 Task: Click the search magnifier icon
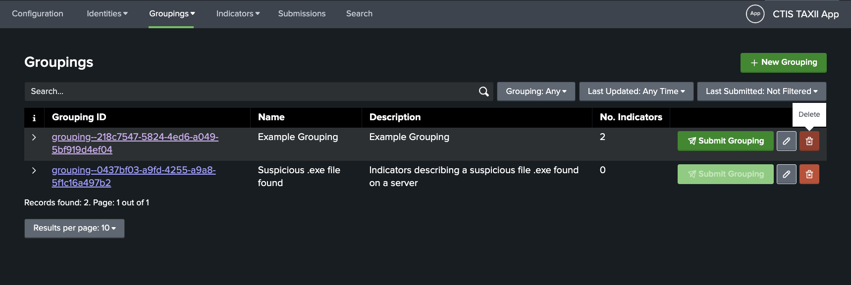(483, 92)
